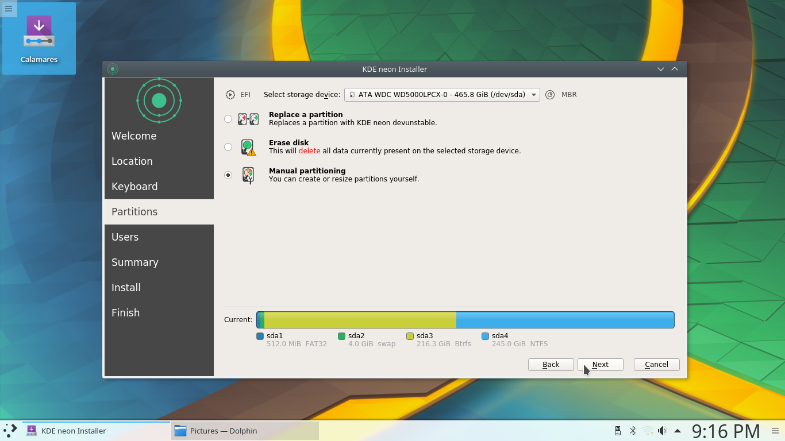
Task: Click the Erase disk label text
Action: coord(288,143)
